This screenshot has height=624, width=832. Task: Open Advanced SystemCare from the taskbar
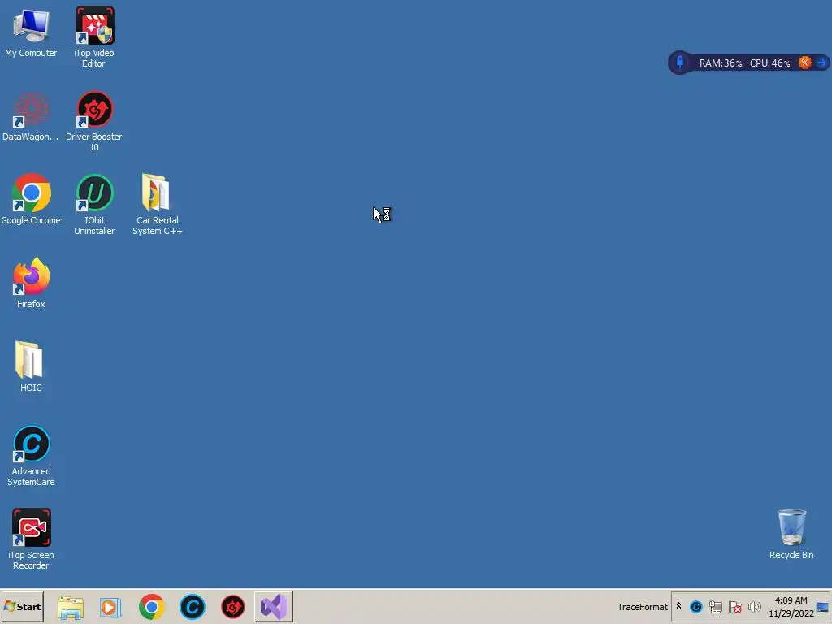(193, 607)
